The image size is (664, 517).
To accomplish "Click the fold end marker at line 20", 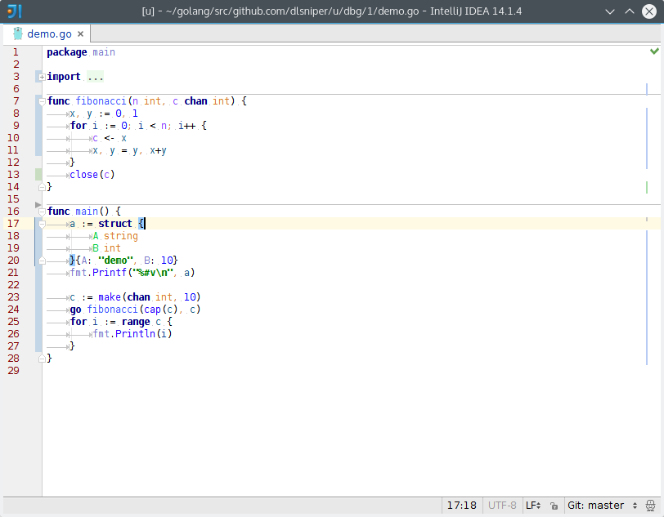I will [42, 261].
